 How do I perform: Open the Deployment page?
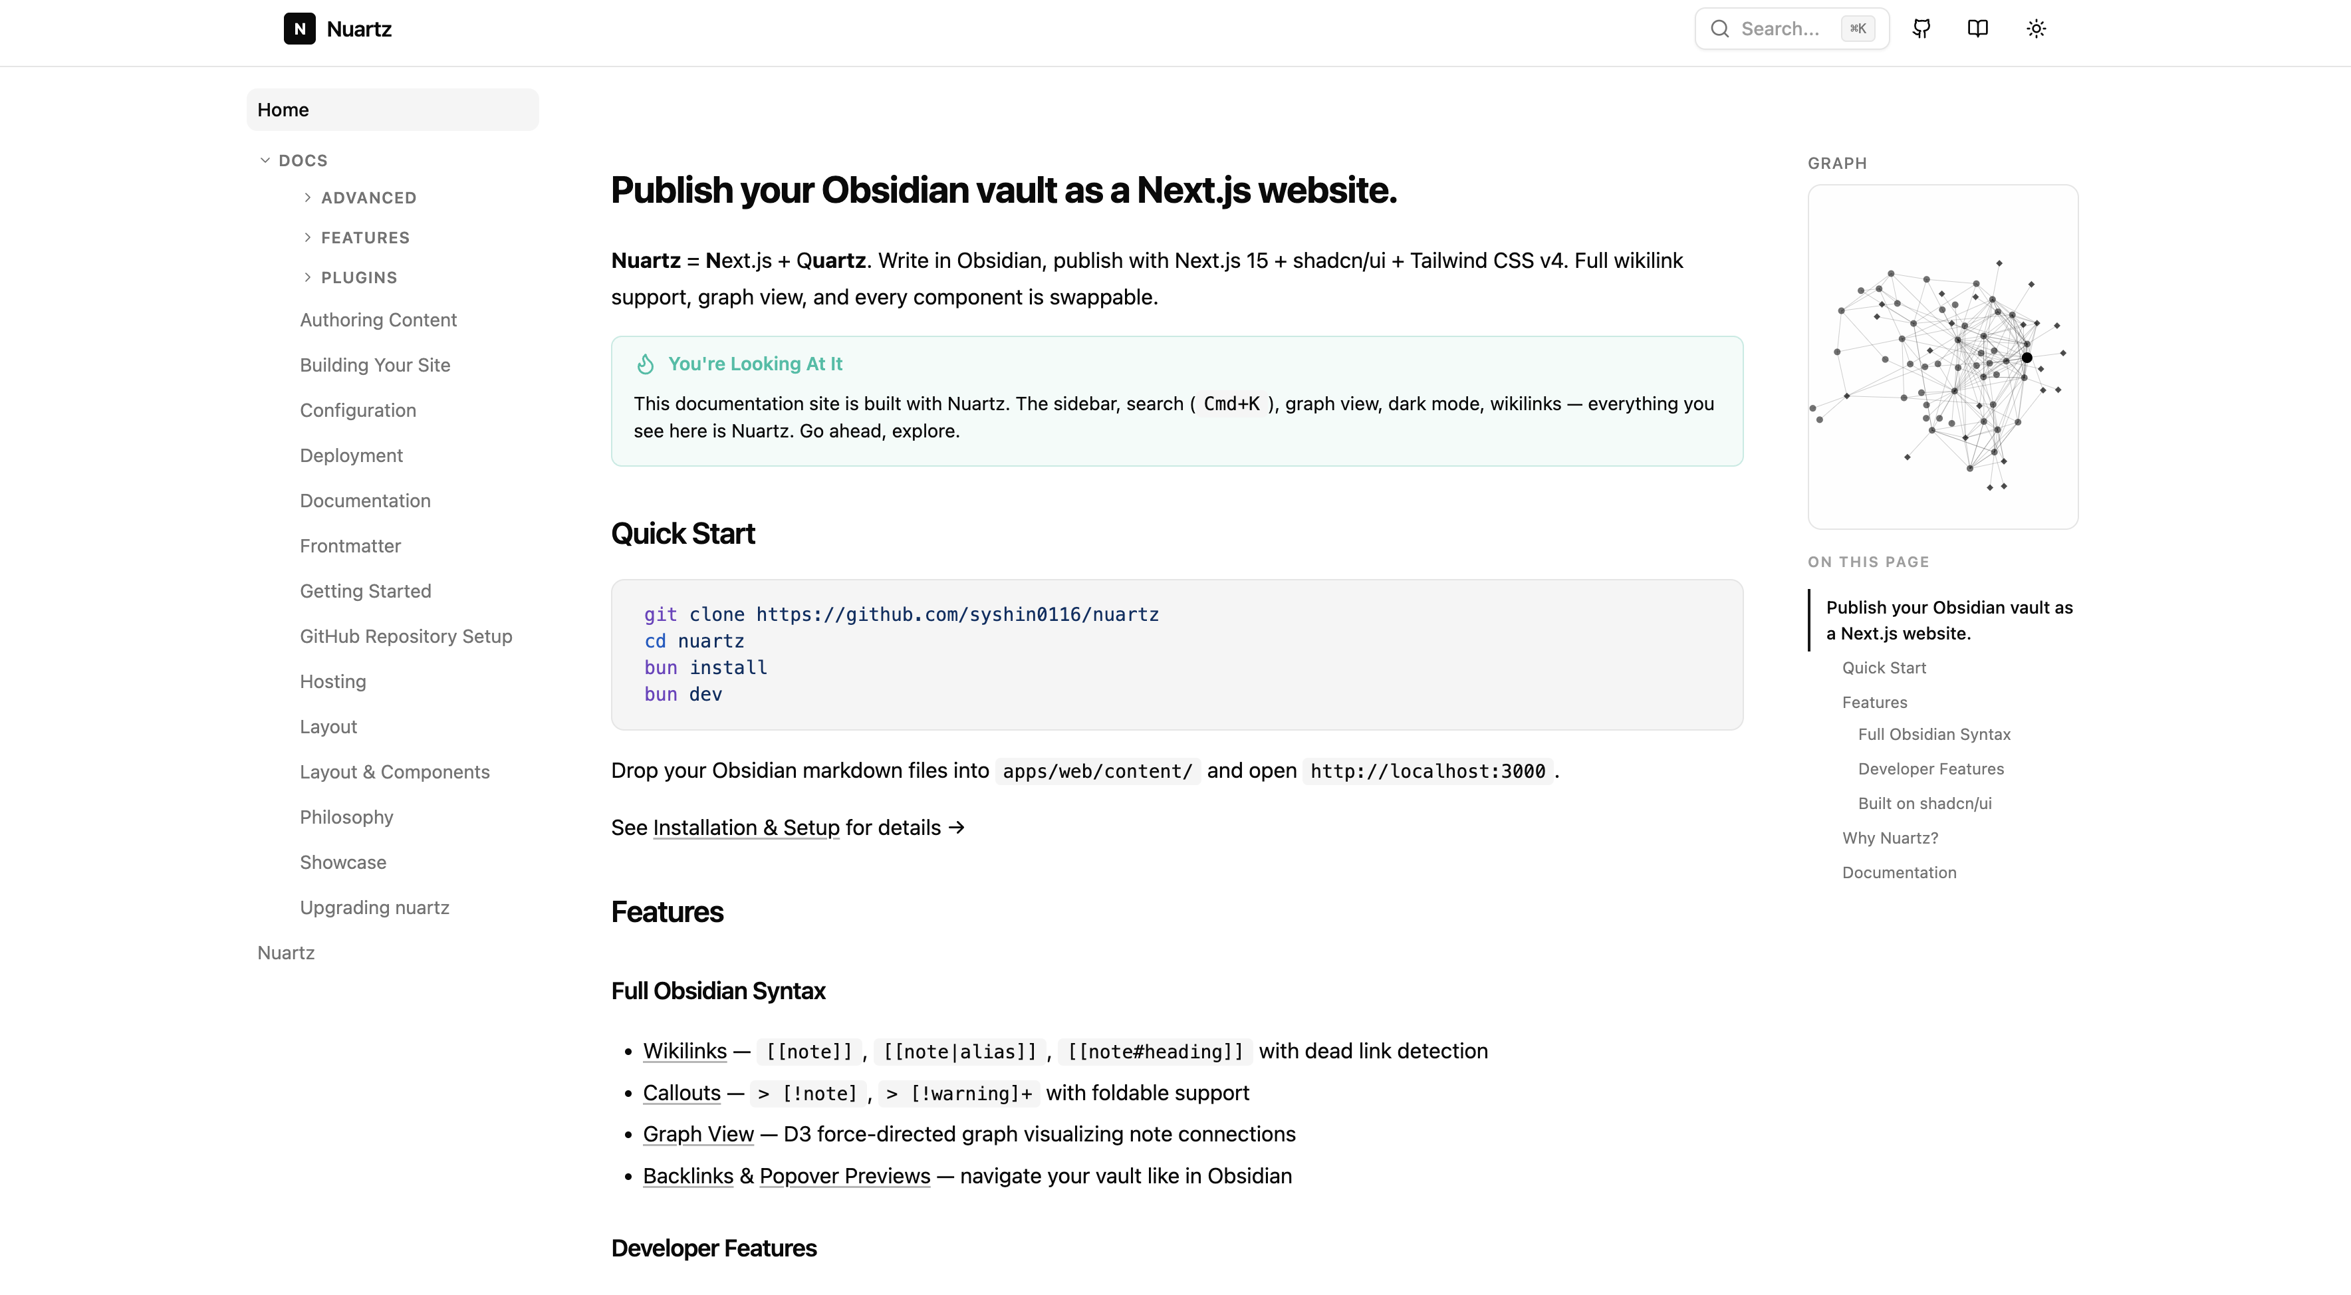pyautogui.click(x=351, y=455)
